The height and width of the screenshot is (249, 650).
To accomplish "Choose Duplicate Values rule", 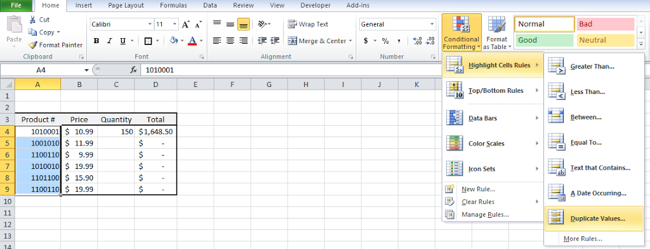I will [x=594, y=219].
